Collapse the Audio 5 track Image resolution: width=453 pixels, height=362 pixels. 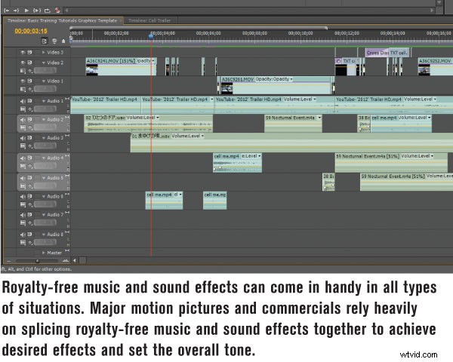click(44, 178)
